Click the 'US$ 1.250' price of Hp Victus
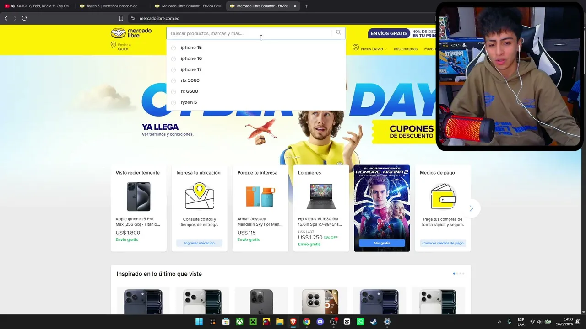This screenshot has width=586, height=329. click(310, 238)
